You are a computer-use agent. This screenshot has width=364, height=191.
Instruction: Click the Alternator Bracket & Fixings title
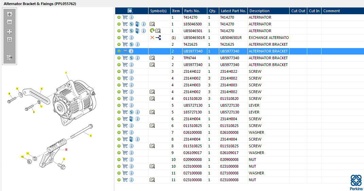[40, 4]
